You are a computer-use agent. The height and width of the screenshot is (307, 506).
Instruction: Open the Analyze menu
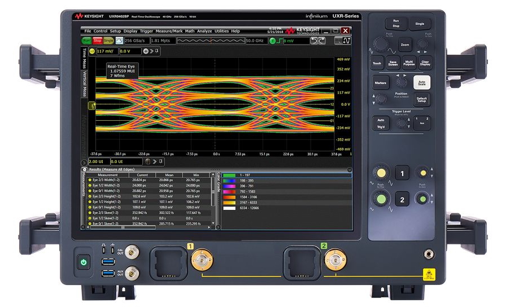[x=204, y=31]
